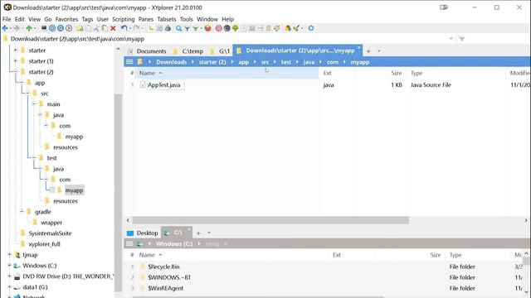Go up one level with green Up arrow
This screenshot has height=298, width=531.
(x=29, y=28)
